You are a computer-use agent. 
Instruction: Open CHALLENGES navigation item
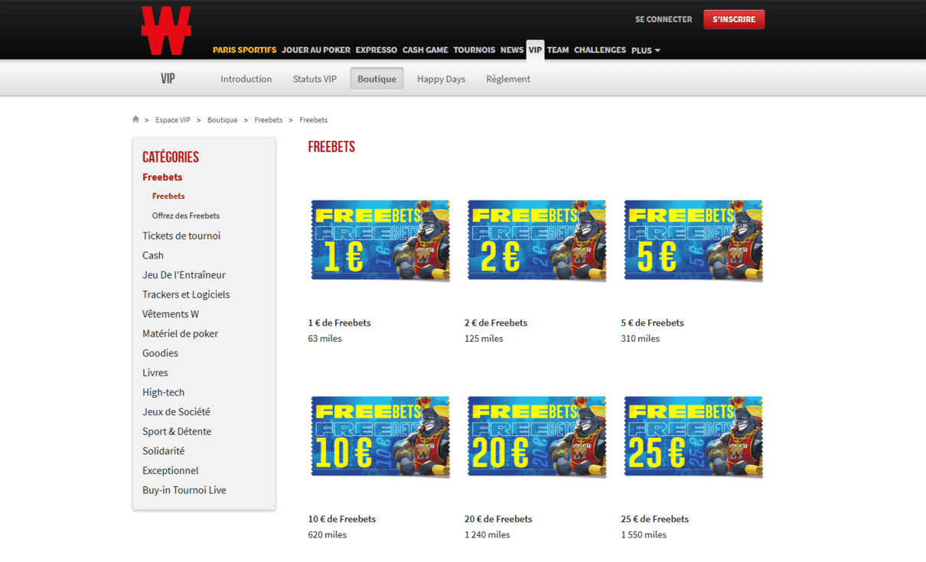click(x=600, y=50)
